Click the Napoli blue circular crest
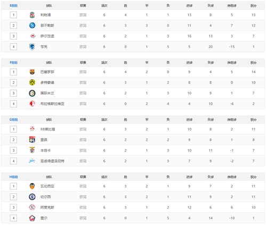The width and height of the screenshot is (266, 225). [x=32, y=26]
